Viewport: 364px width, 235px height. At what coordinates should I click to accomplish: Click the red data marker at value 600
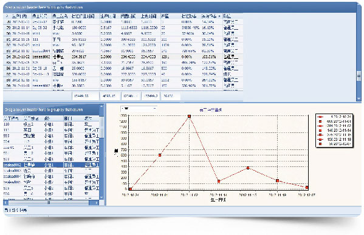(x=160, y=155)
